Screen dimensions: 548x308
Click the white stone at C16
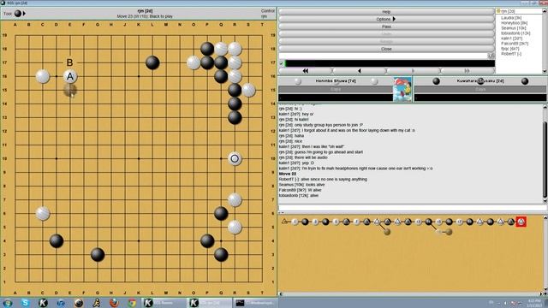[43, 76]
